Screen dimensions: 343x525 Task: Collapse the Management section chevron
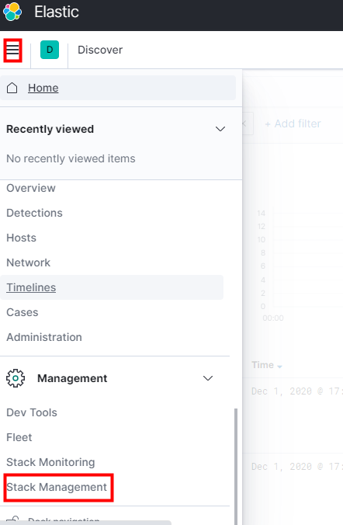tap(208, 378)
